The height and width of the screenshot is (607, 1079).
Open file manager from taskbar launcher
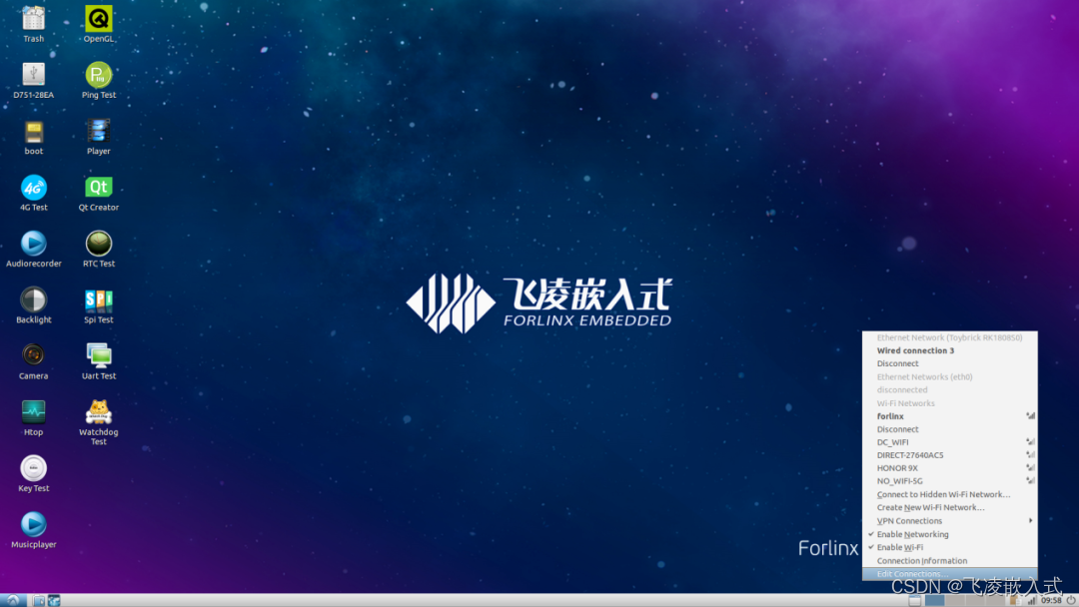tap(39, 600)
